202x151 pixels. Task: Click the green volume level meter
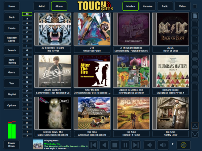pyautogui.click(x=12, y=130)
